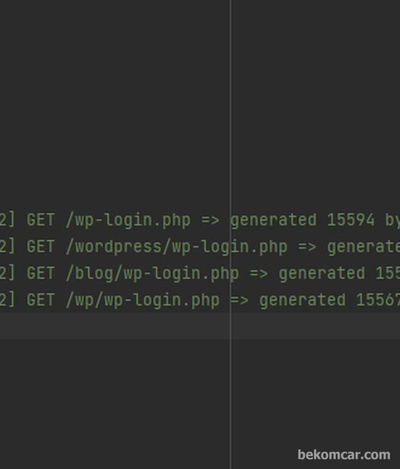Image resolution: width=400 pixels, height=469 pixels.
Task: Select the /wordpress/wp-login.php path text
Action: (x=176, y=247)
